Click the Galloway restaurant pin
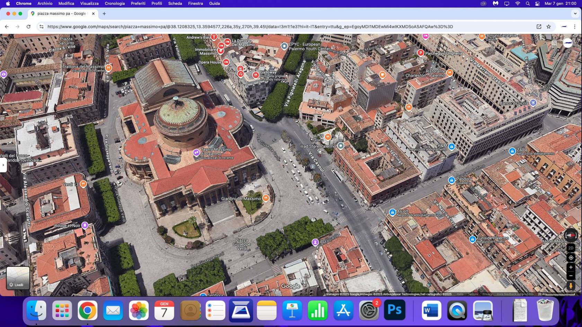Screen dimensions: 582x327 coord(256,75)
